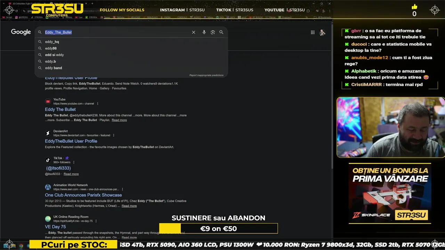Open the SKIN.PLACE bookmark
Image resolution: width=445 pixels, height=250 pixels.
coord(151,17)
